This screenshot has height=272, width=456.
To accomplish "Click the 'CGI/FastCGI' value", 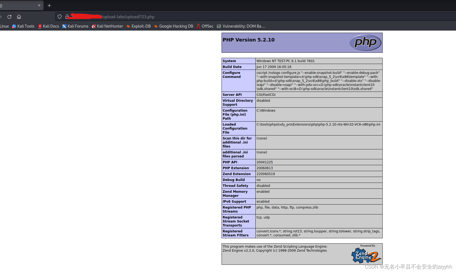I will (x=266, y=95).
